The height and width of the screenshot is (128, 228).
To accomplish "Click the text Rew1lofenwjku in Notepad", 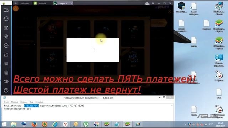I will (13, 106).
